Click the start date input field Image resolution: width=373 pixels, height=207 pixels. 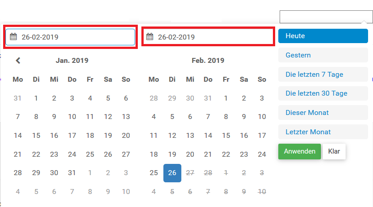[76, 37]
